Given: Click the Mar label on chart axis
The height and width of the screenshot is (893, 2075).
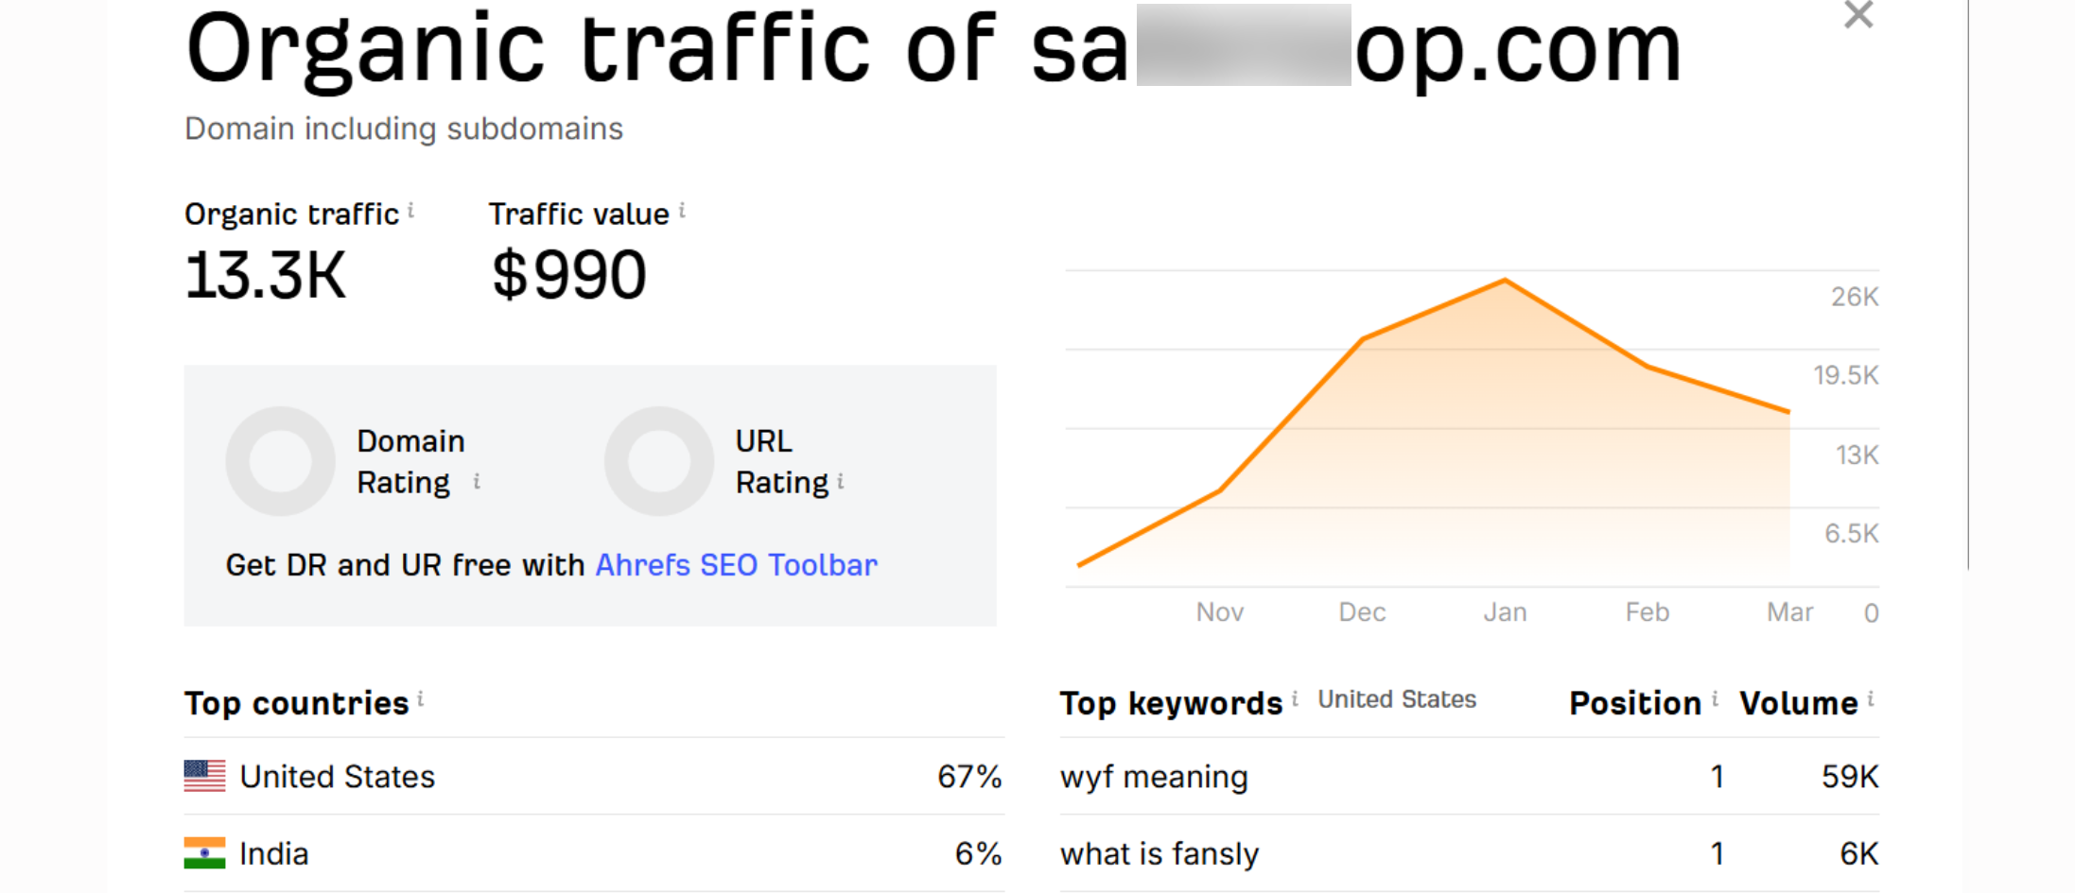Looking at the screenshot, I should [x=1789, y=612].
